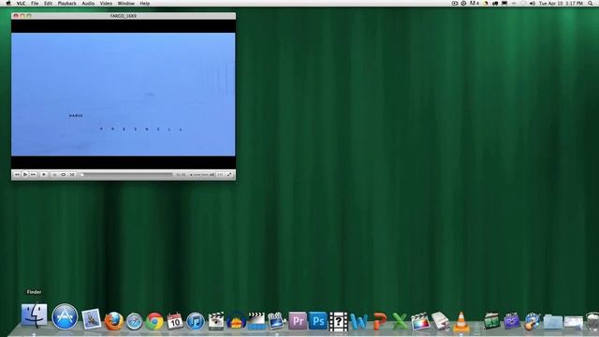Open the Window menu

(x=125, y=4)
